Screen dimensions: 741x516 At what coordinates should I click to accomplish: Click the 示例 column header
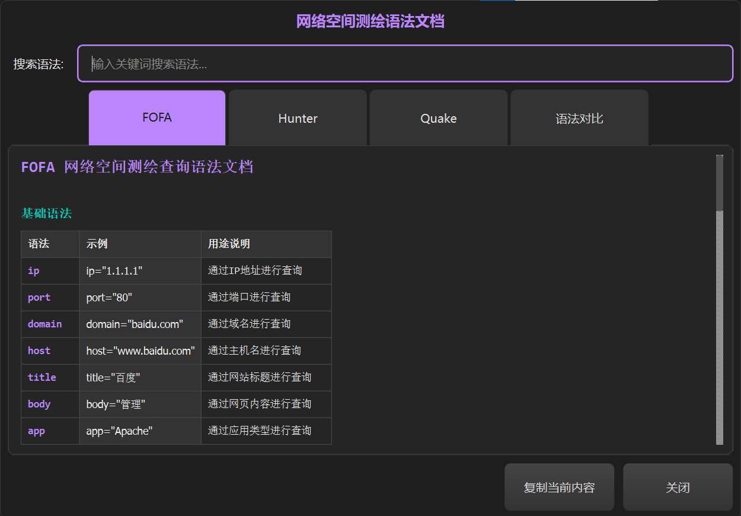pyautogui.click(x=97, y=244)
